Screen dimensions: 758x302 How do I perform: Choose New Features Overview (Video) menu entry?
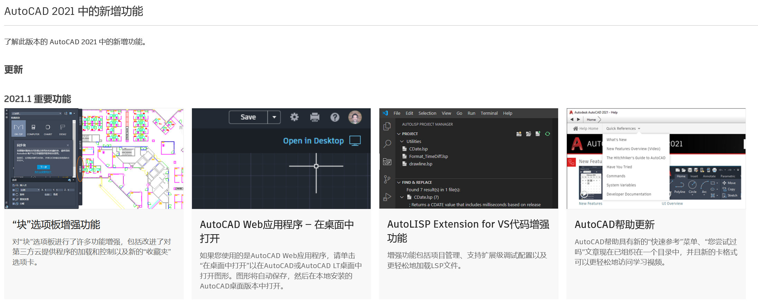coord(633,149)
